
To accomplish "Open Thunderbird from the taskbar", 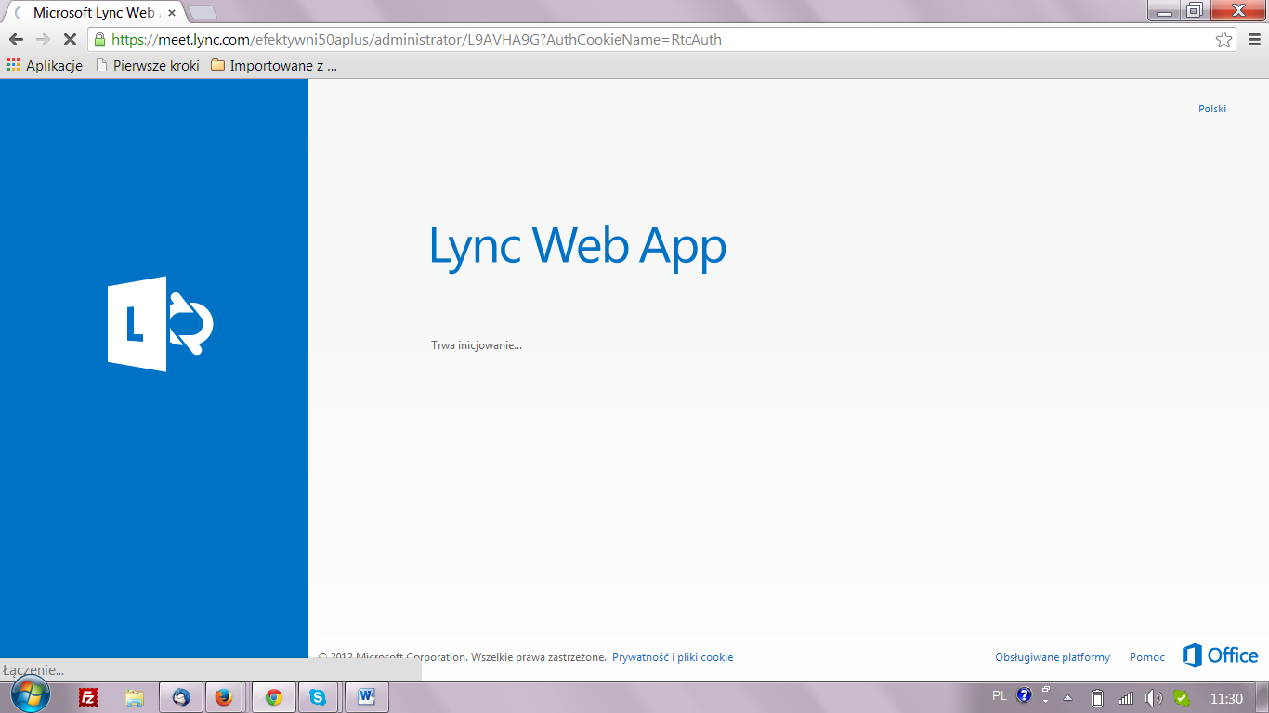I will pos(181,697).
